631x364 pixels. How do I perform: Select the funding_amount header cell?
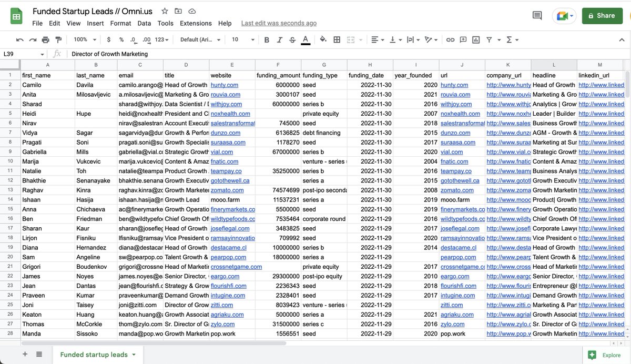(278, 75)
